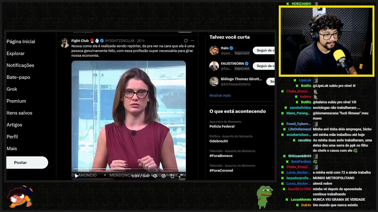Screen dimensions: 378x212
Task: Open Fight Club profile avatar
Action: [65, 43]
